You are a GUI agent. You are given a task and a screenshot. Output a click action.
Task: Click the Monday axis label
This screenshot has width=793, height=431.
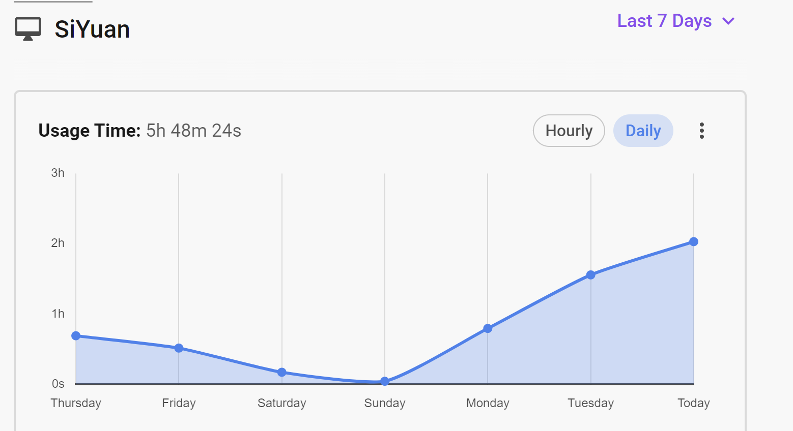click(488, 403)
